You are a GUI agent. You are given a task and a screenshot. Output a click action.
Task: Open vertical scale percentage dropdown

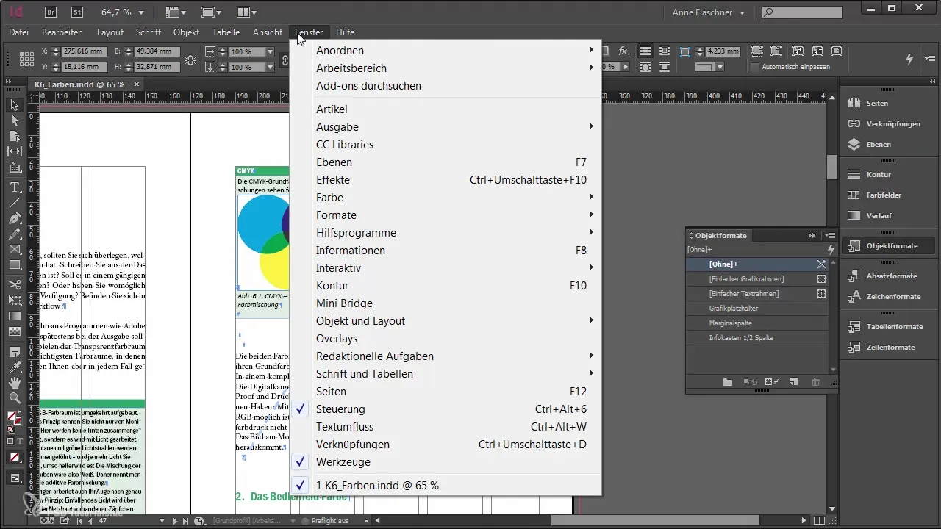point(271,67)
